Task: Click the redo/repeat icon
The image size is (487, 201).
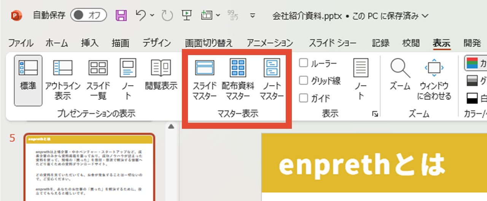Action: [x=167, y=16]
